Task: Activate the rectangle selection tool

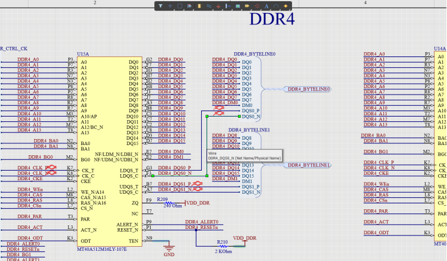Action: tap(180, 6)
